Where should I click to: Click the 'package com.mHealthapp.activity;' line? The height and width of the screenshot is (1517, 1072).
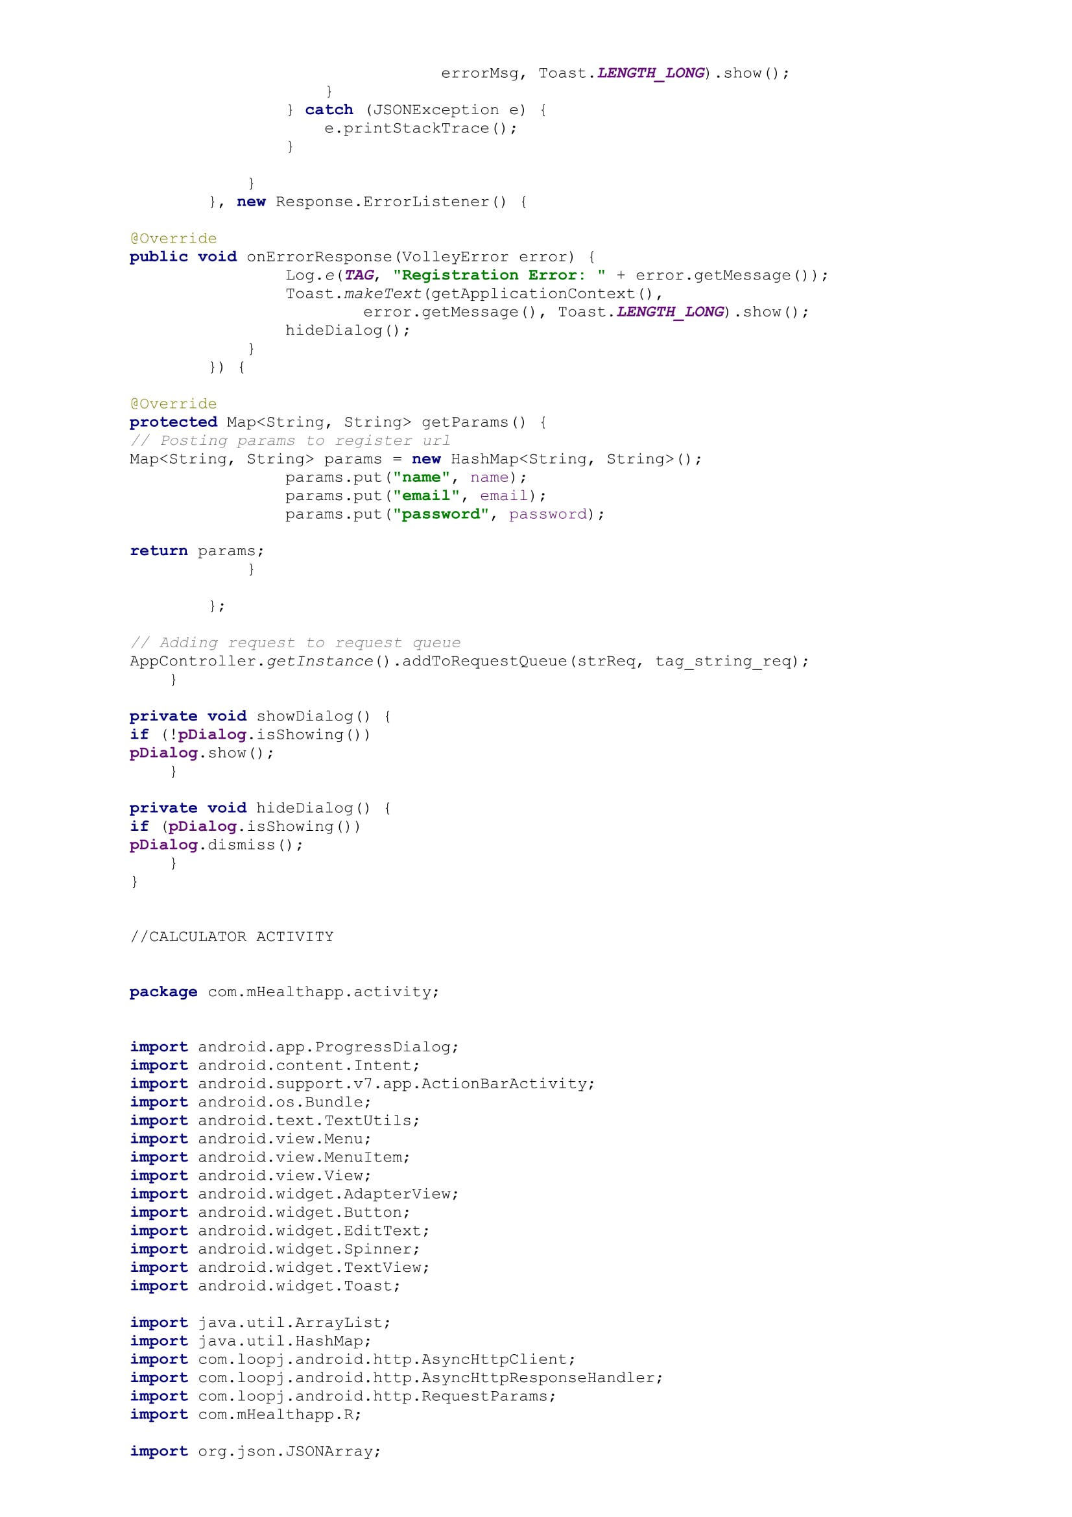[x=284, y=992]
